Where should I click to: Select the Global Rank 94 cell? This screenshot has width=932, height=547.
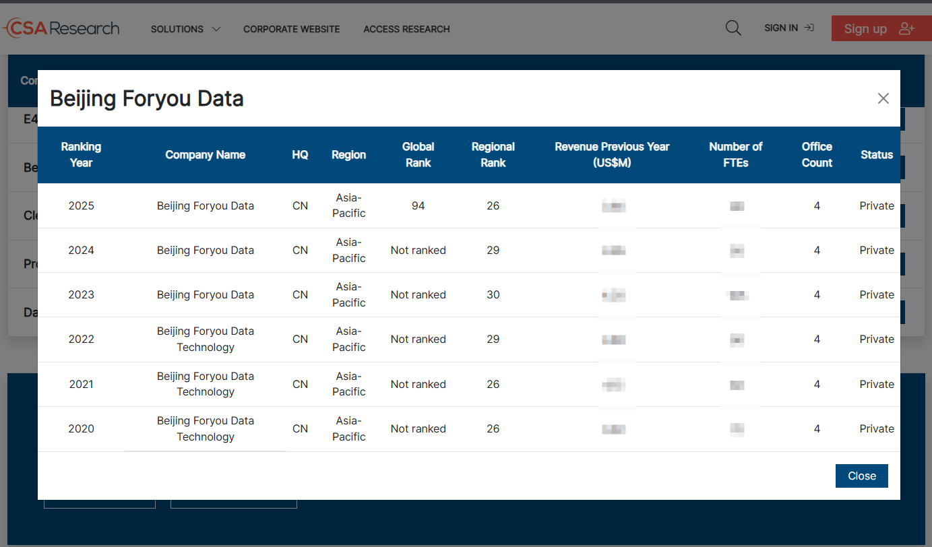418,206
